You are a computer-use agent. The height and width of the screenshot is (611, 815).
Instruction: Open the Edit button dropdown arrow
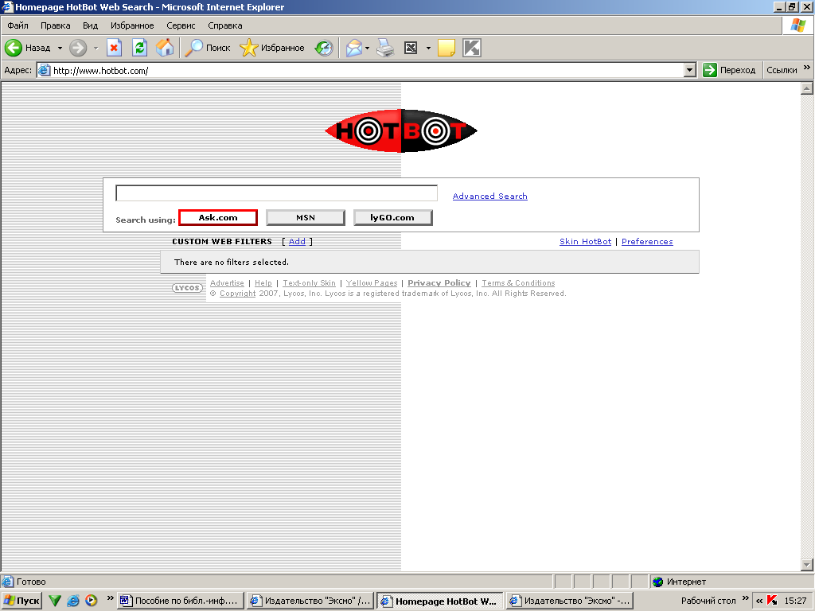pyautogui.click(x=428, y=48)
